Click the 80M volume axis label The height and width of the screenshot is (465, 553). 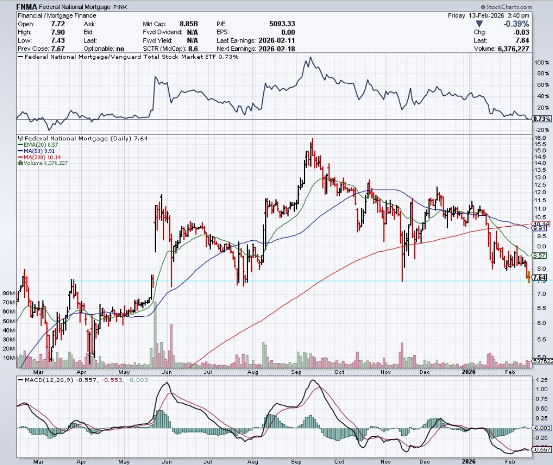(x=8, y=293)
